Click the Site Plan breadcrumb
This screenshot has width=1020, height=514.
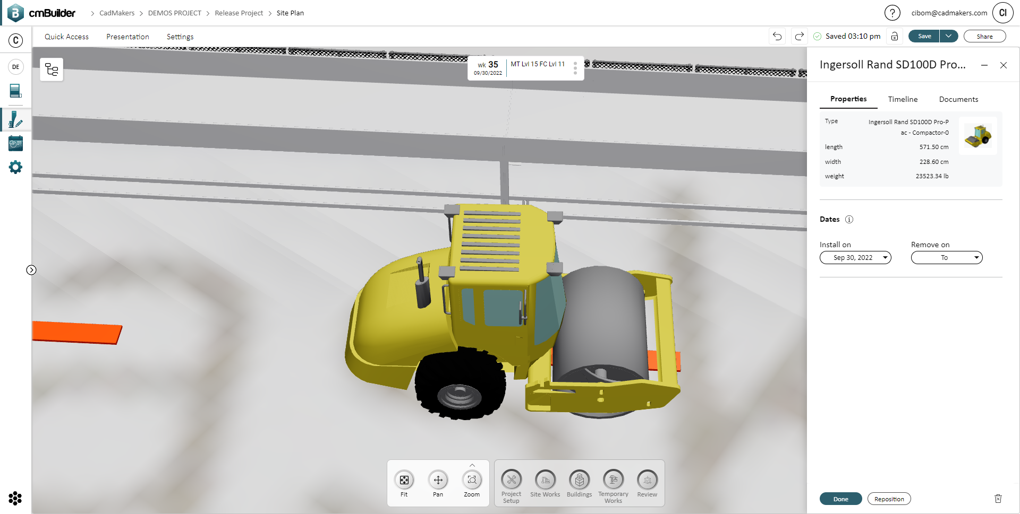point(290,13)
